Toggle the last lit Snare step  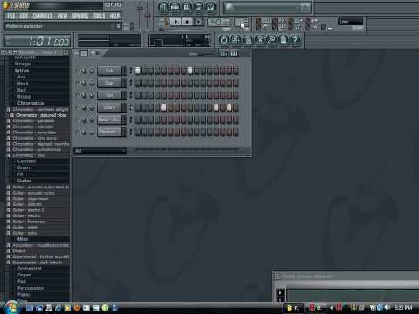pos(230,107)
